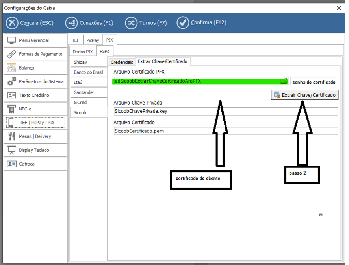
Task: Select Balança scale icon in sidebar
Action: pyautogui.click(x=12, y=68)
